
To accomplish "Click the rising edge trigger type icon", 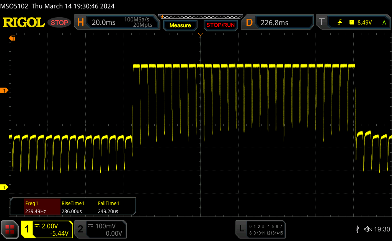I will point(340,23).
